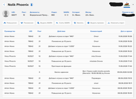Screen dimensions: 136x99
Task: Click the Ранг column header in the table
Action: 39,31
